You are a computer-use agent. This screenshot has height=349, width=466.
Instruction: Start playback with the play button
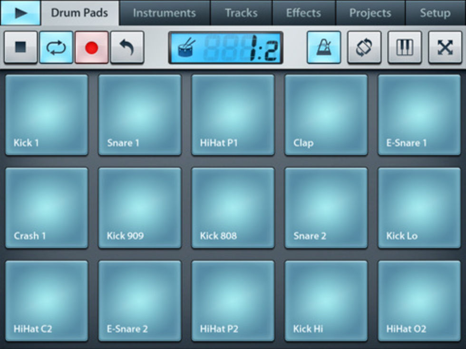[20, 13]
